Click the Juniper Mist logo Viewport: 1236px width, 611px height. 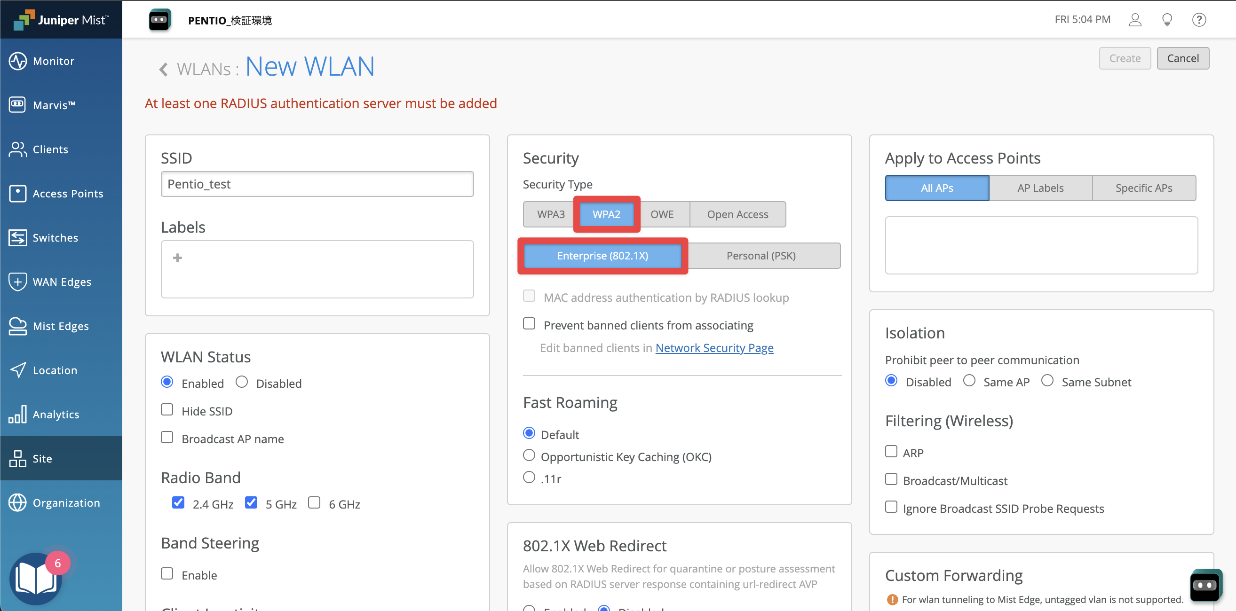(61, 20)
